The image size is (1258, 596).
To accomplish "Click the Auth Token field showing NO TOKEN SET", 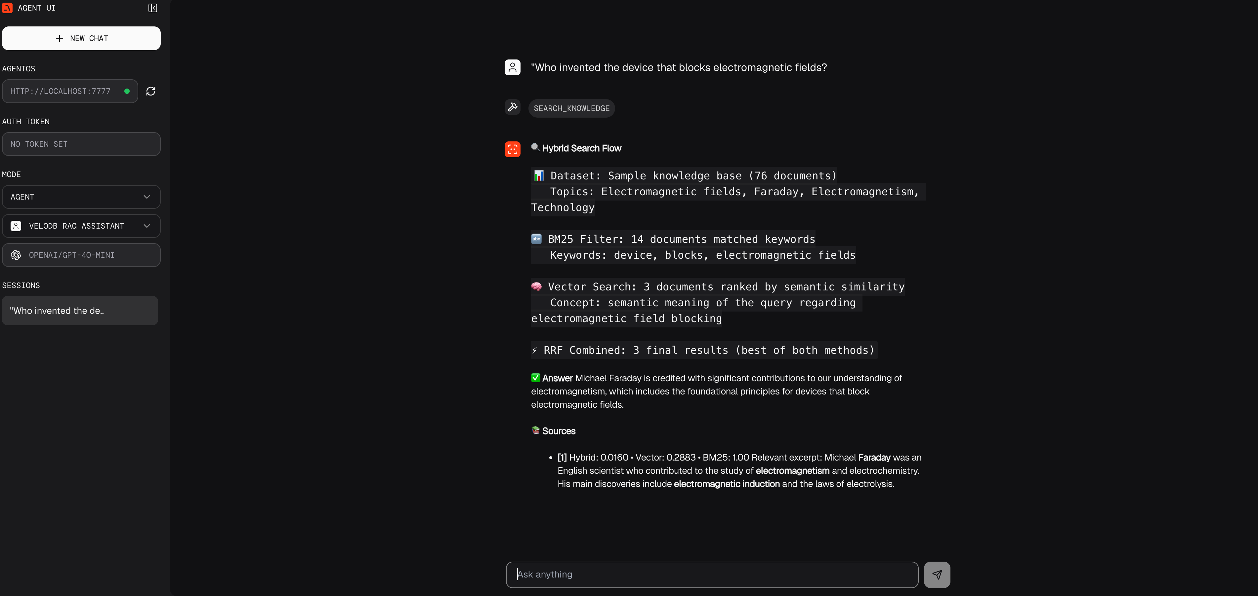I will click(x=81, y=144).
